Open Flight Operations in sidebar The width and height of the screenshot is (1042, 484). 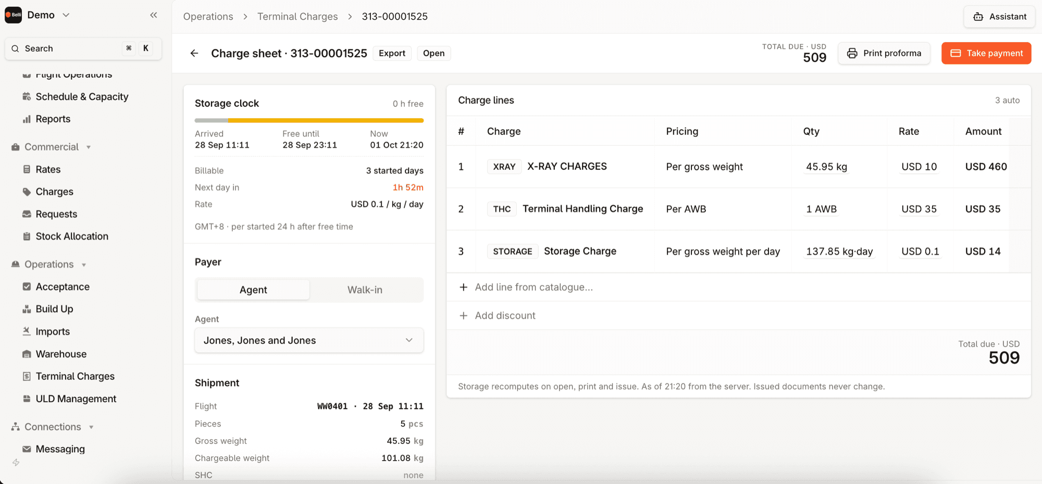(73, 75)
